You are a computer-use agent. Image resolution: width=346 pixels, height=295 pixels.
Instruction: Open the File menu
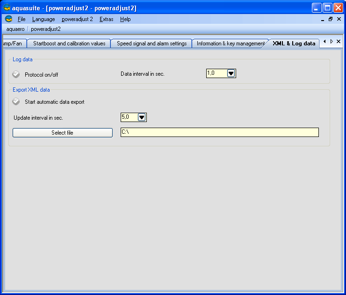coord(22,19)
